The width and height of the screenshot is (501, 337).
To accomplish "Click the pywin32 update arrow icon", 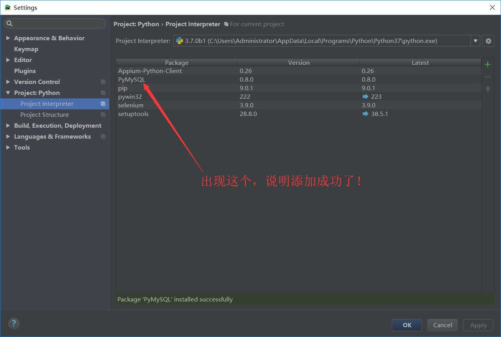I will pos(365,96).
